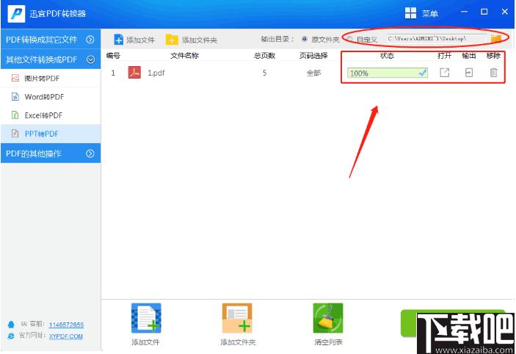Screen dimensions: 516x354
Task: Click the top 添加文件 toolbar icon
Action: (118, 40)
